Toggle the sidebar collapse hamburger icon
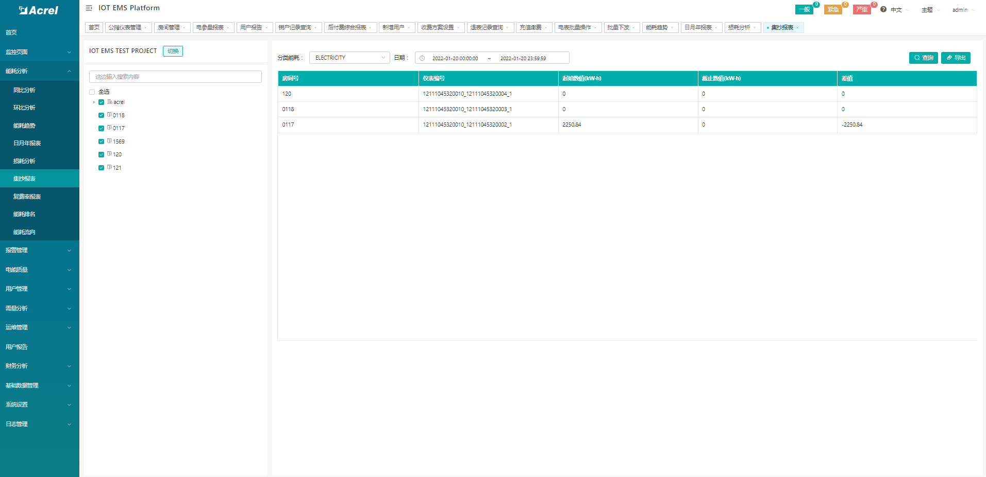The width and height of the screenshot is (986, 477). click(x=89, y=8)
